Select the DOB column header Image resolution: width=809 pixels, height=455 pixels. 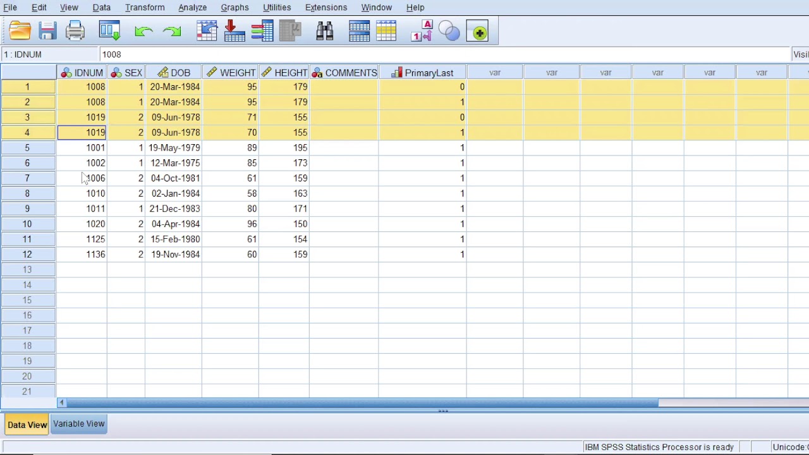coord(174,73)
